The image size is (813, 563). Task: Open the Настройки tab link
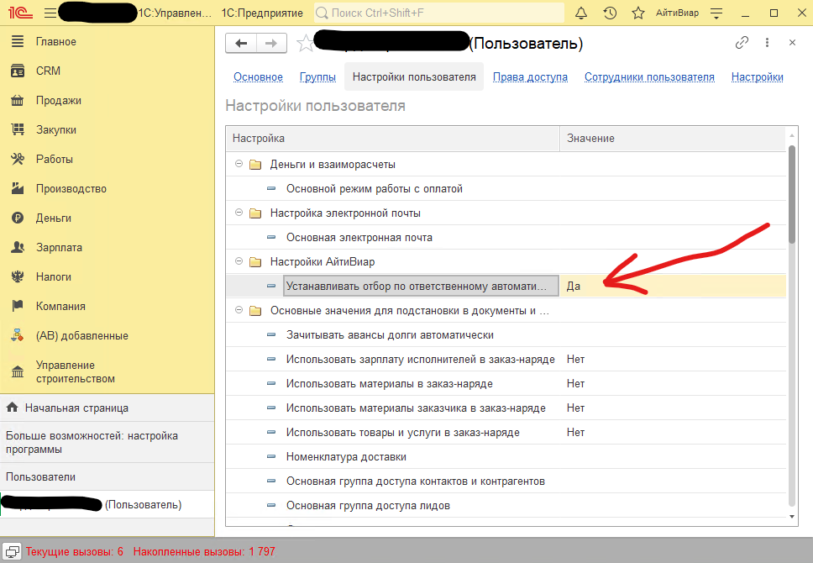757,76
